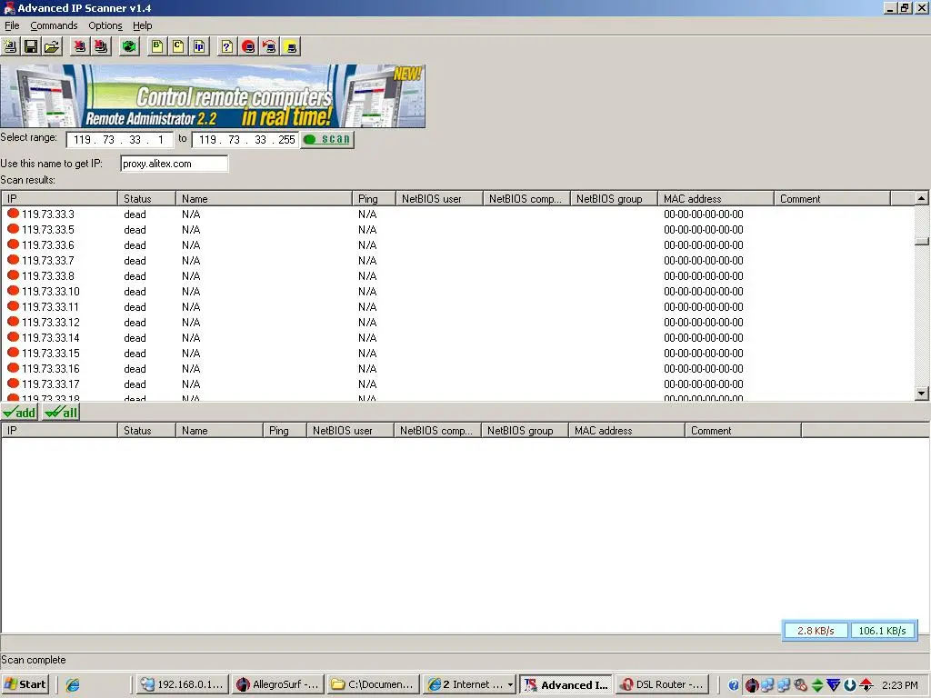Viewport: 931px width, 698px height.
Task: Click the upper NetBIOS group column header
Action: (614, 199)
